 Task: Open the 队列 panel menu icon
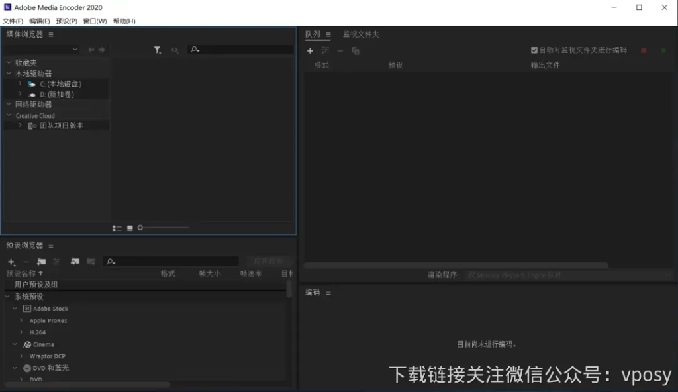[x=328, y=34]
